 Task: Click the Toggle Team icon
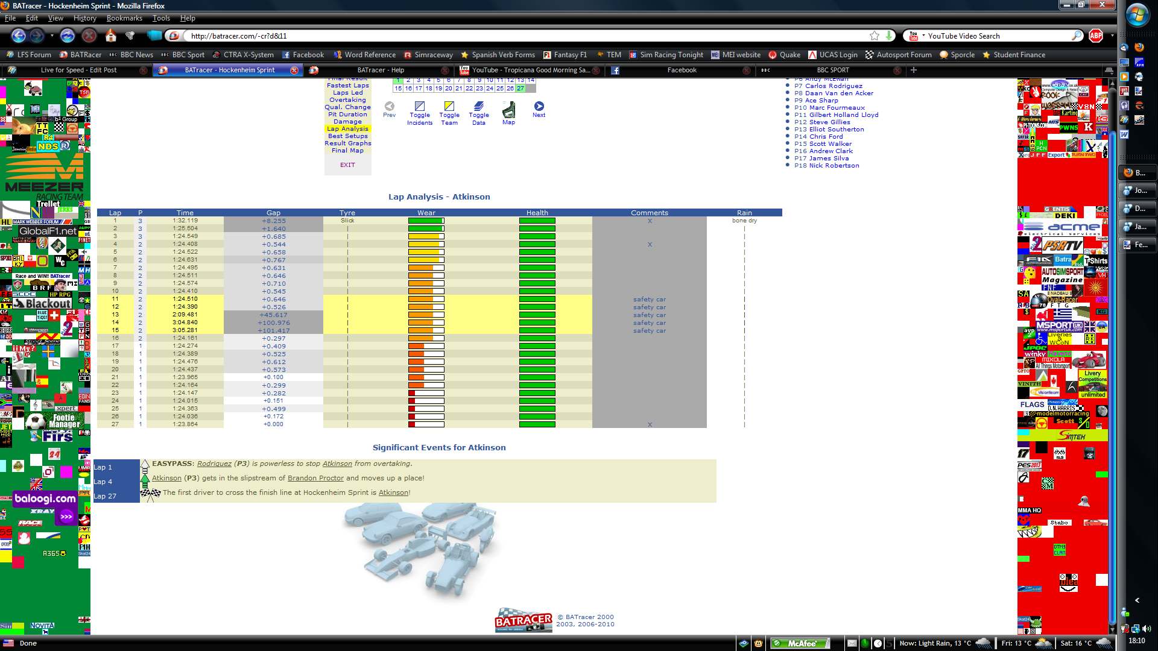tap(449, 106)
